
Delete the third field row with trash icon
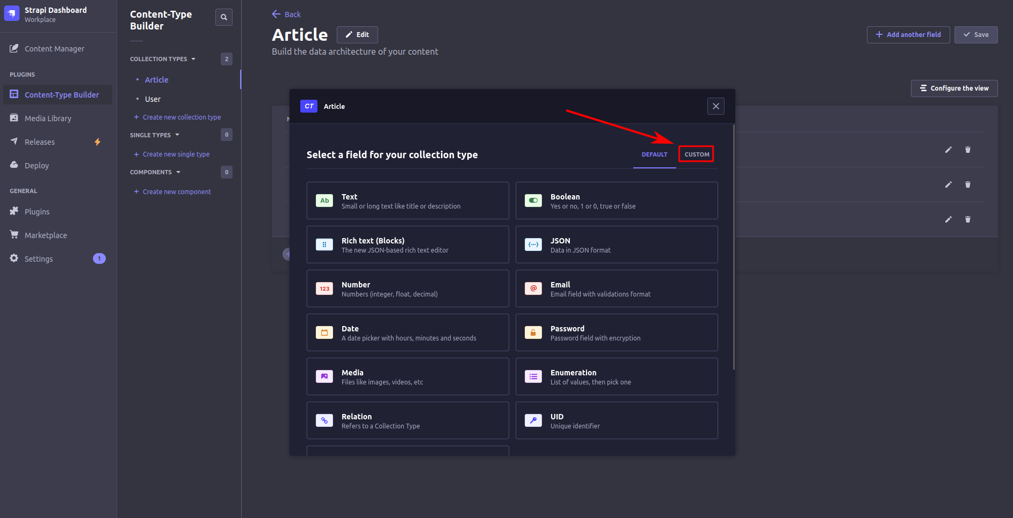click(x=968, y=219)
